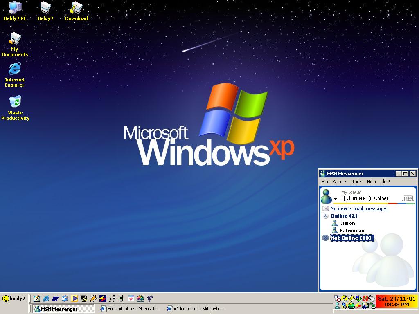Open the Baldy7 PC desktop icon
This screenshot has height=314, width=419.
[x=15, y=8]
